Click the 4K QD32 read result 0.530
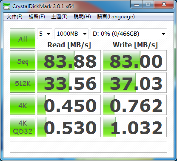 (69, 127)
